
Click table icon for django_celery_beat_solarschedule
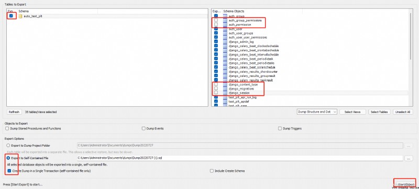coord(225,67)
